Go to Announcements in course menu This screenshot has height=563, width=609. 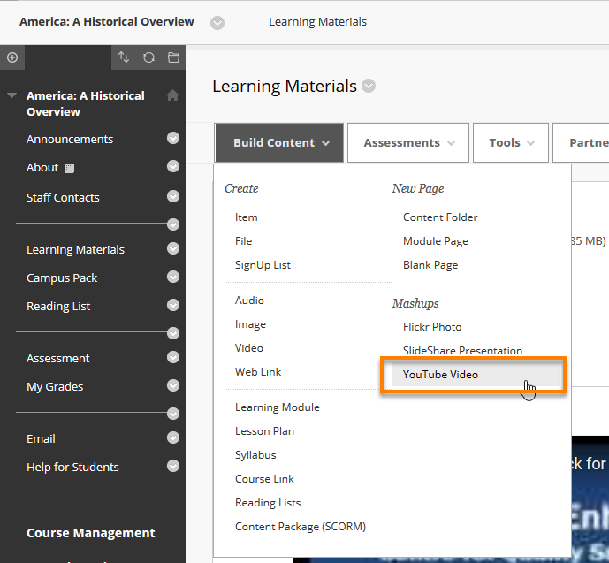pos(70,139)
